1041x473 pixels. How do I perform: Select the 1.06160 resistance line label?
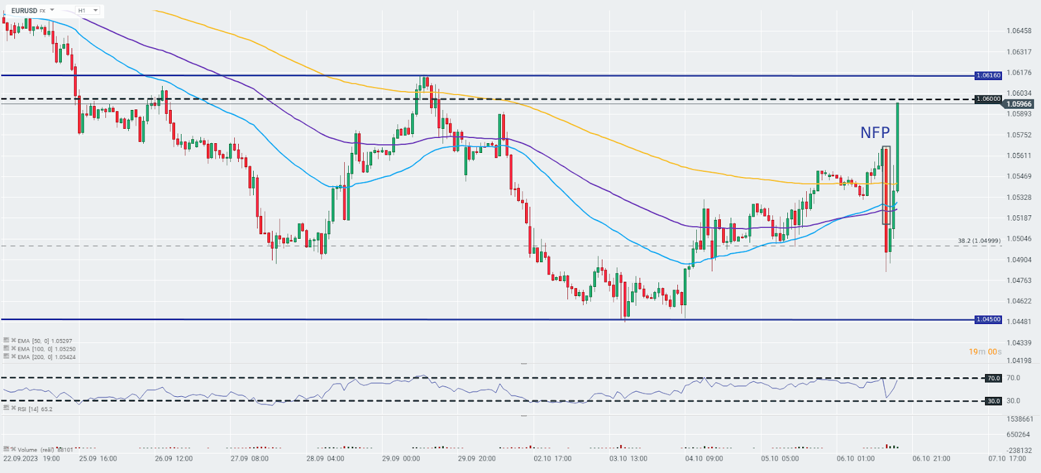point(988,75)
